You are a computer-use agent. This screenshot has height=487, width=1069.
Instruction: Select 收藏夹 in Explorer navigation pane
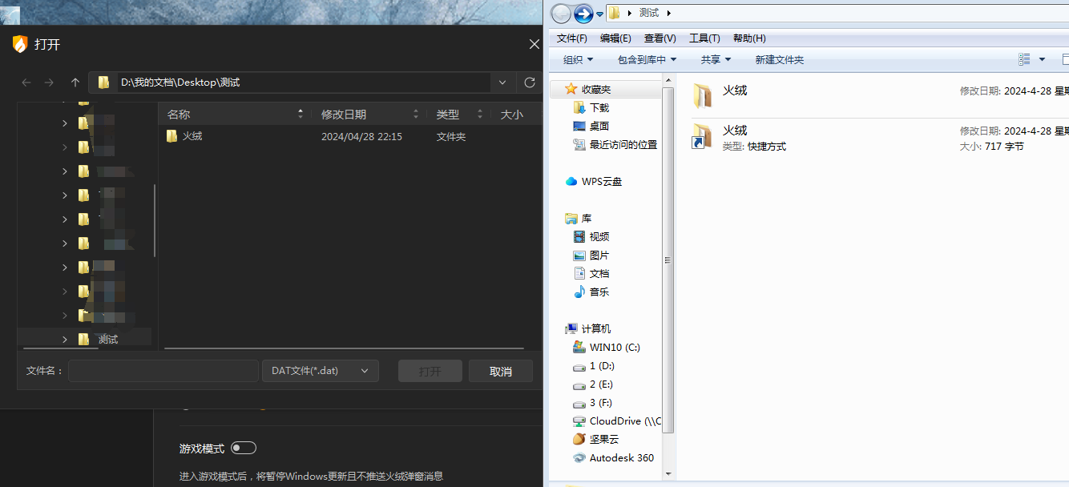(x=596, y=90)
